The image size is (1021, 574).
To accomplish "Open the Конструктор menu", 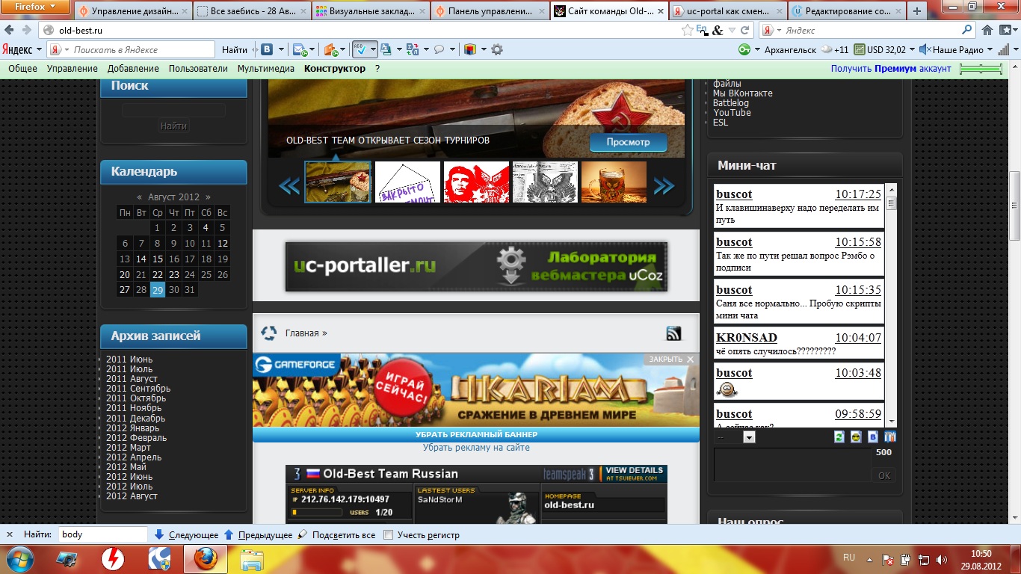I will click(334, 69).
